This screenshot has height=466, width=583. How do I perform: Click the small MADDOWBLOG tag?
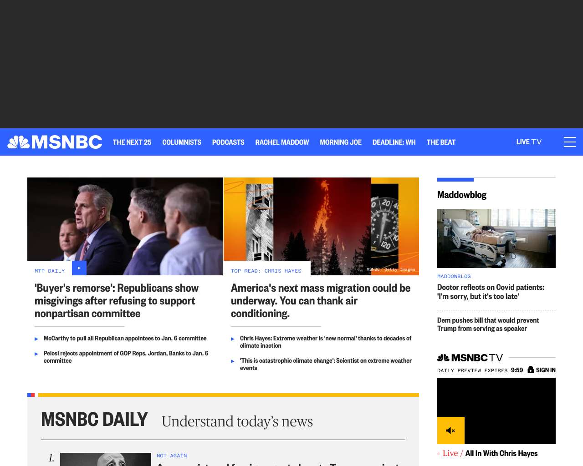[x=454, y=276]
